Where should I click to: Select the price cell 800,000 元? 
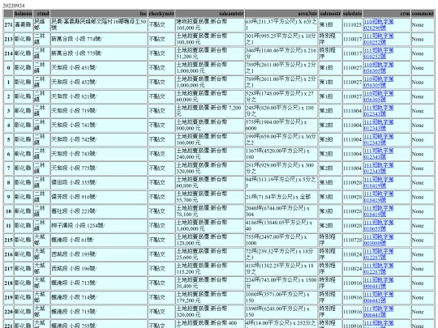210,126
